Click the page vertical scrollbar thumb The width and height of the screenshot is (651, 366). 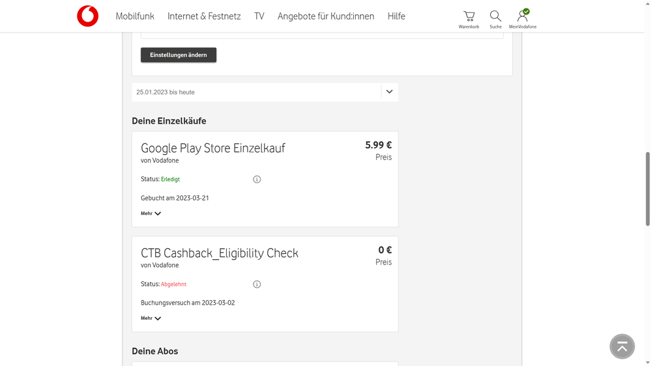point(647,189)
